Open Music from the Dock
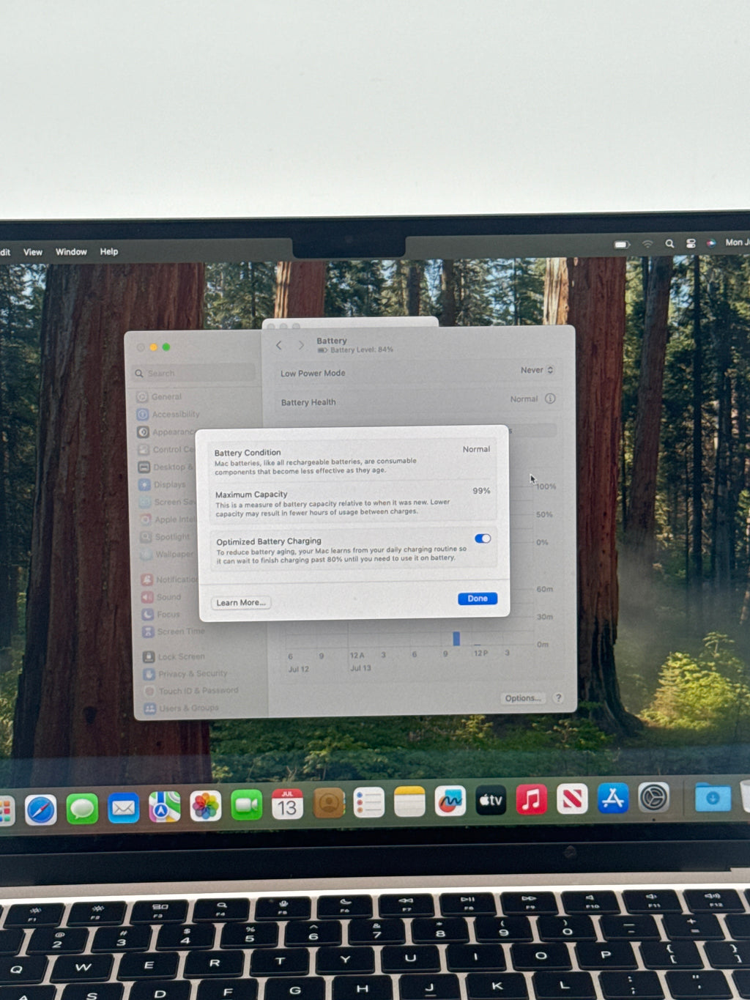This screenshot has height=1000, width=750. (x=532, y=800)
